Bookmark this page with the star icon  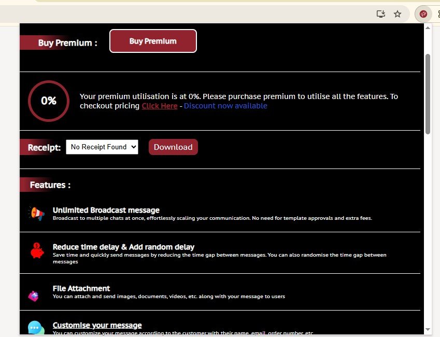398,14
